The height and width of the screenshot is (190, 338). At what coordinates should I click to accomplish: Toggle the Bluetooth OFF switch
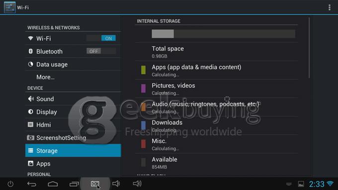pyautogui.click(x=101, y=51)
